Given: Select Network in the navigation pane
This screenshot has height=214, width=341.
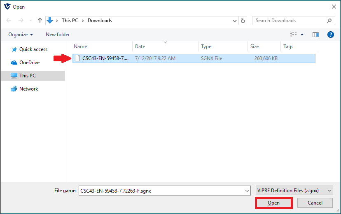Looking at the screenshot, I should (28, 89).
